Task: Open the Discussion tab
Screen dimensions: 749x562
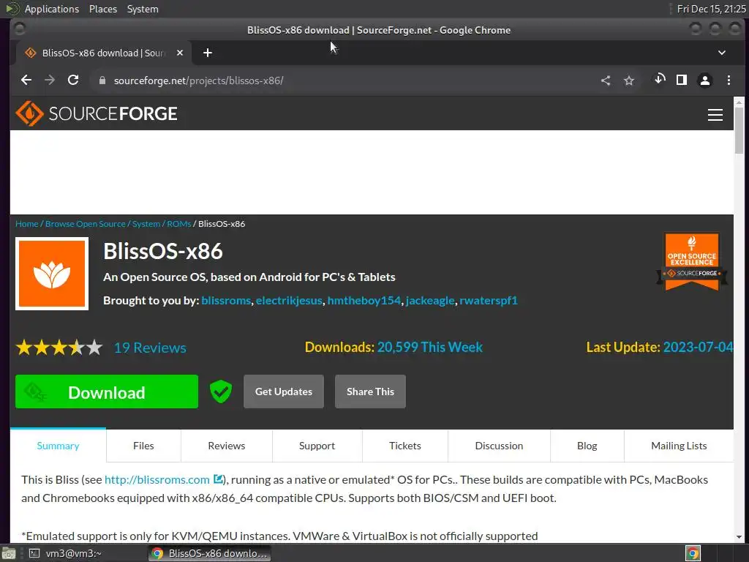Action: click(499, 446)
